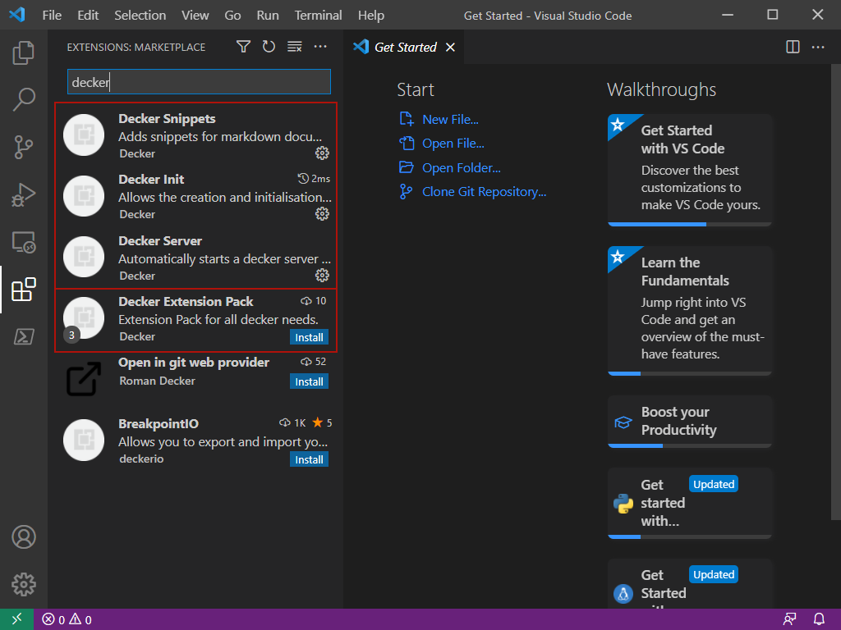Open the Selection menu
The image size is (841, 630).
140,16
